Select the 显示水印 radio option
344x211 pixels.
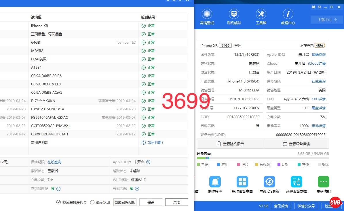[x=92, y=202]
